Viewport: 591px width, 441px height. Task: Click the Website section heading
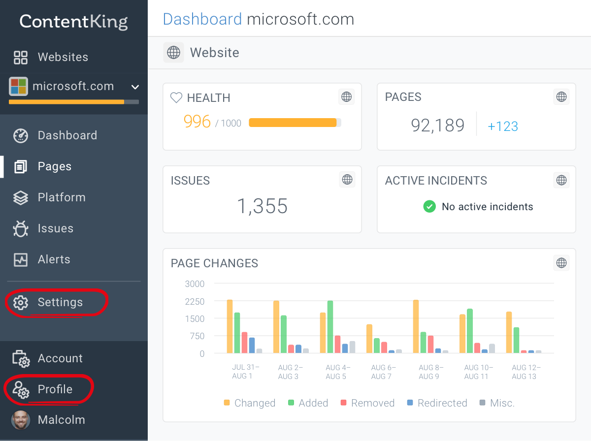point(215,53)
